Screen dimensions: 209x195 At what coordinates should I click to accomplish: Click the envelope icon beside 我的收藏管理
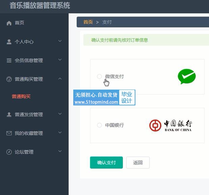pyautogui.click(x=9, y=133)
